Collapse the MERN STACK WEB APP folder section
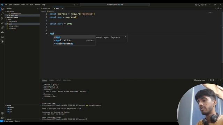This screenshot has height=125, width=223. point(22,18)
